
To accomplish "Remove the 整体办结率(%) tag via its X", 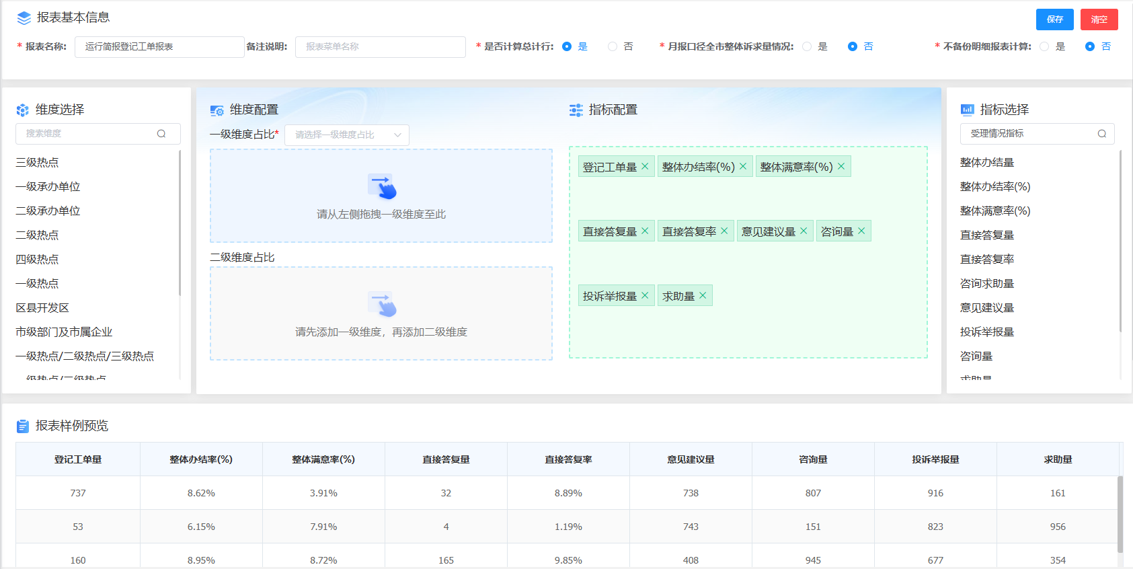I will pos(743,166).
